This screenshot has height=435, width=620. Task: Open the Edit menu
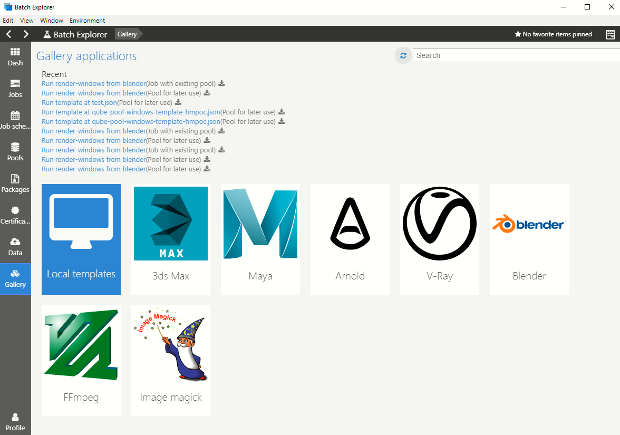[8, 21]
